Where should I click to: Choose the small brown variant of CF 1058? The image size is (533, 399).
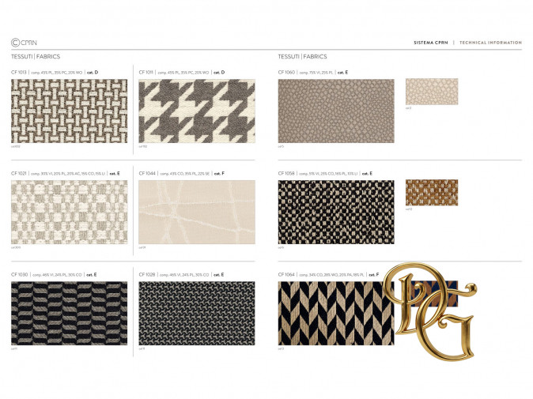[431, 193]
